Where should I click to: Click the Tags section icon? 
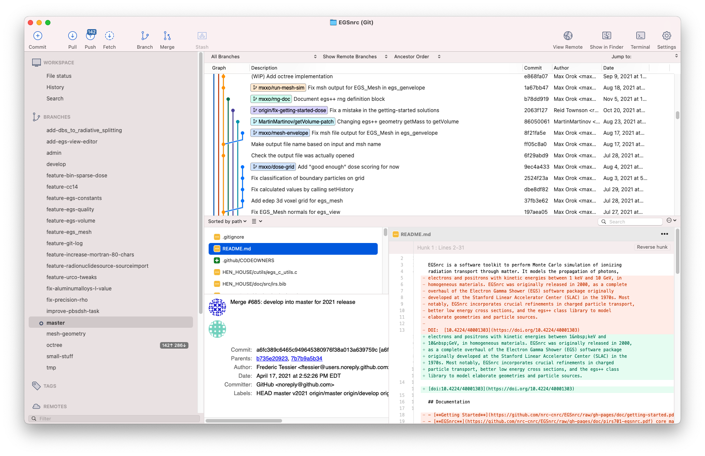[37, 386]
